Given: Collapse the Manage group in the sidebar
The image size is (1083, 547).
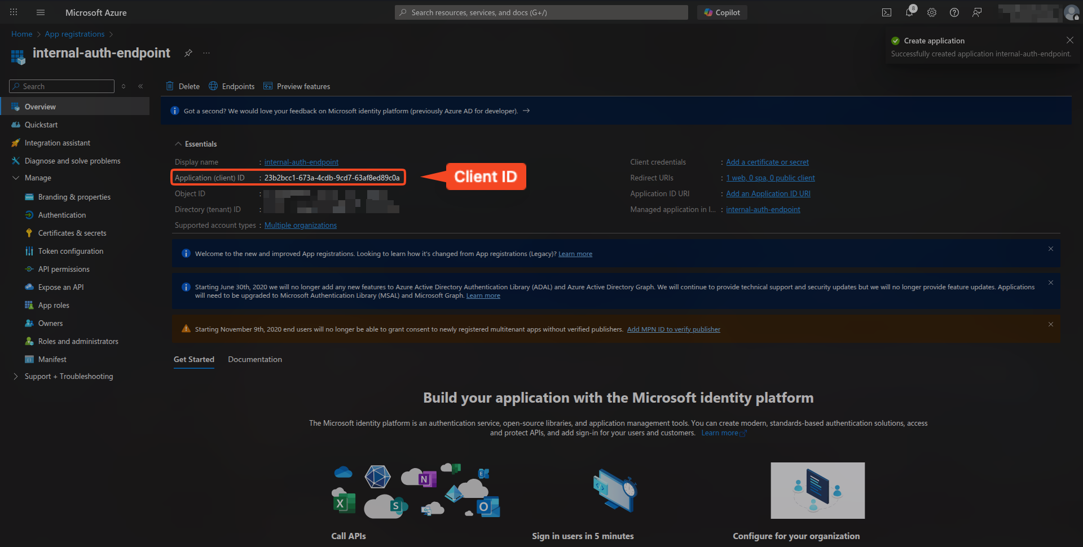Looking at the screenshot, I should click(x=15, y=178).
